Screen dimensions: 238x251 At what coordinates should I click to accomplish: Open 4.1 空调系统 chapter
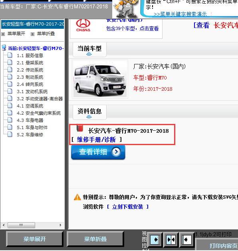click(30, 106)
